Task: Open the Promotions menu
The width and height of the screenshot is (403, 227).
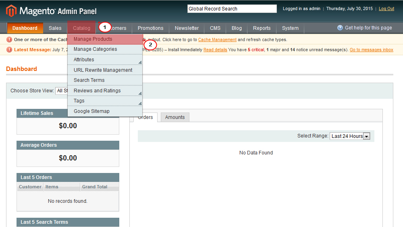Action: [150, 28]
